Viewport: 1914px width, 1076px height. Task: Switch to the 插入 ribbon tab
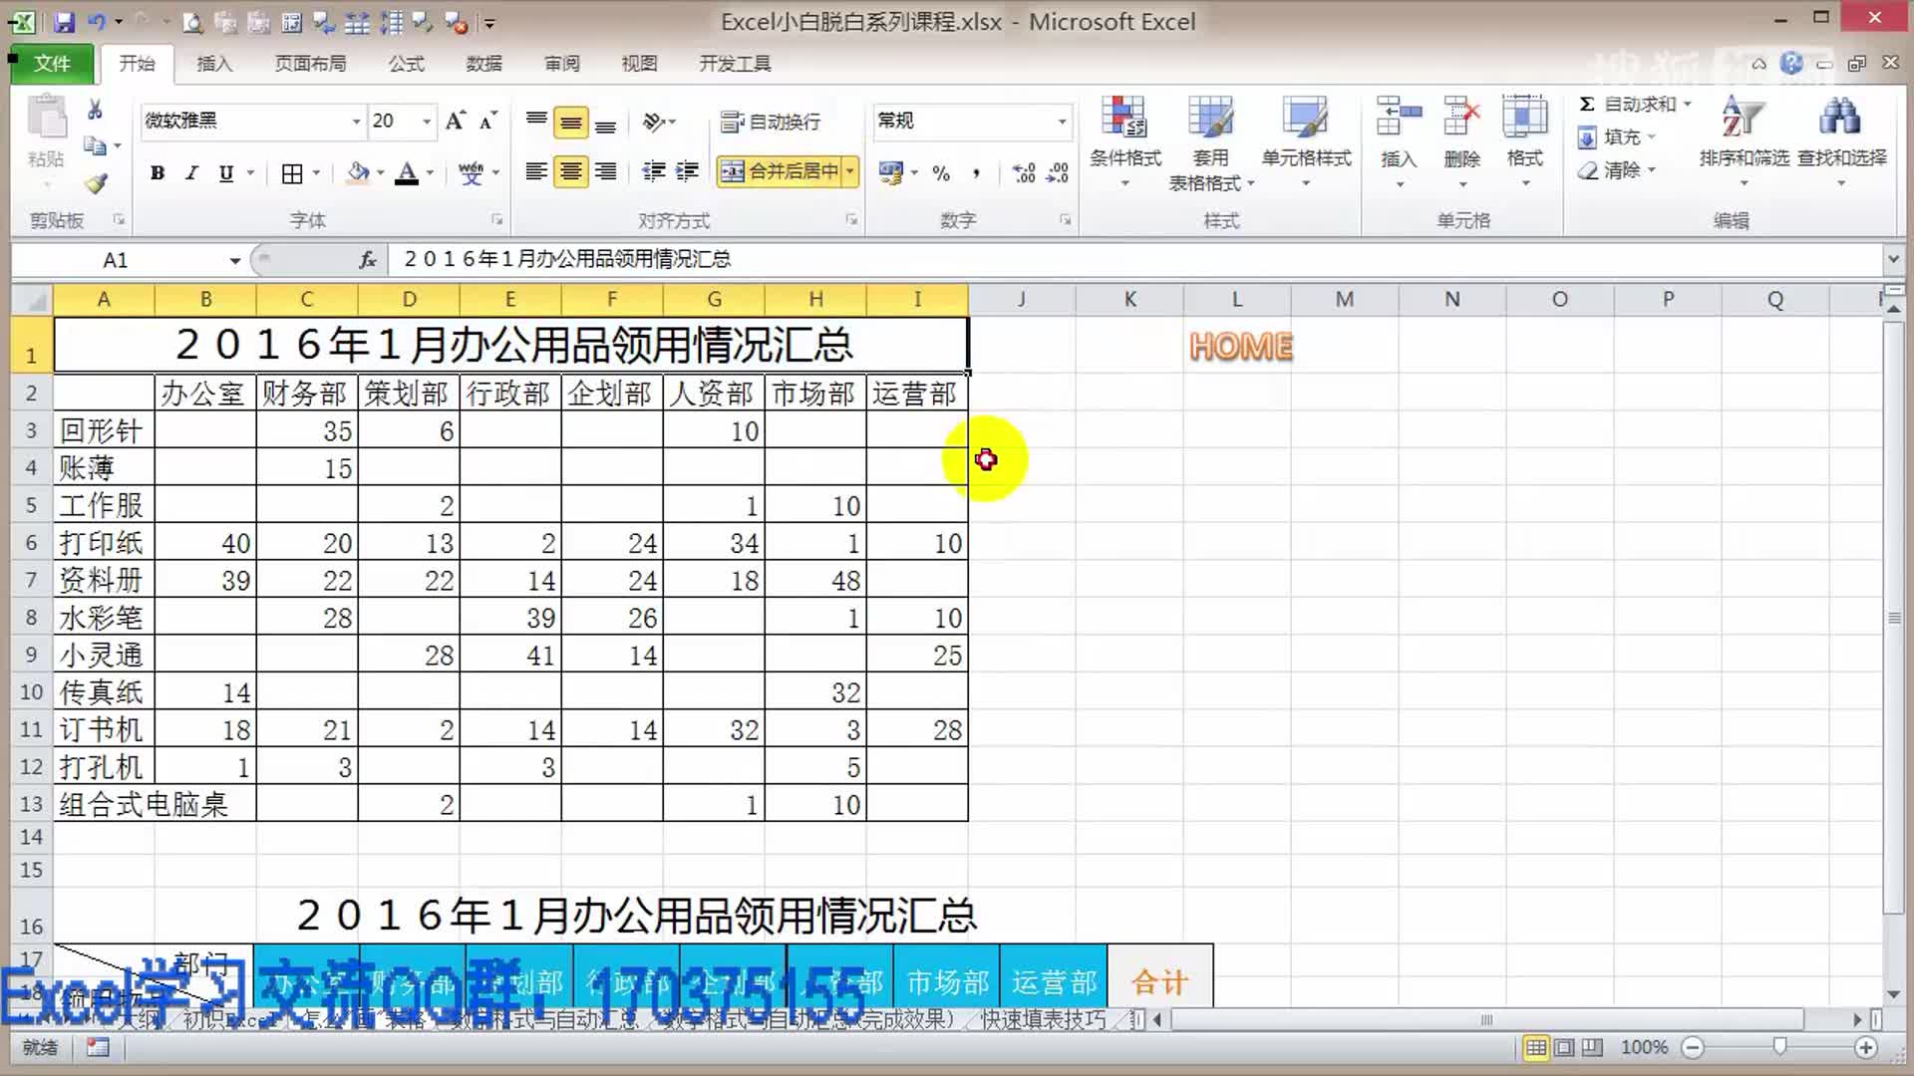point(214,64)
